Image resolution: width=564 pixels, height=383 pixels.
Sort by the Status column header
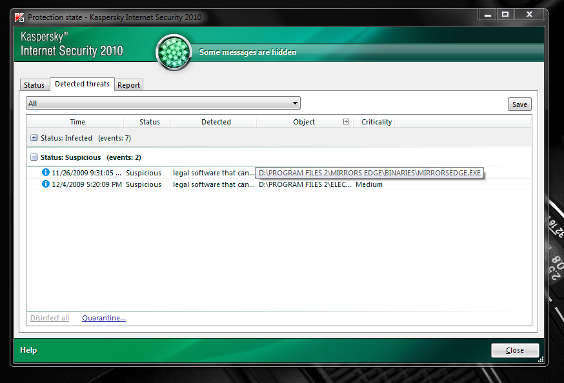point(149,122)
